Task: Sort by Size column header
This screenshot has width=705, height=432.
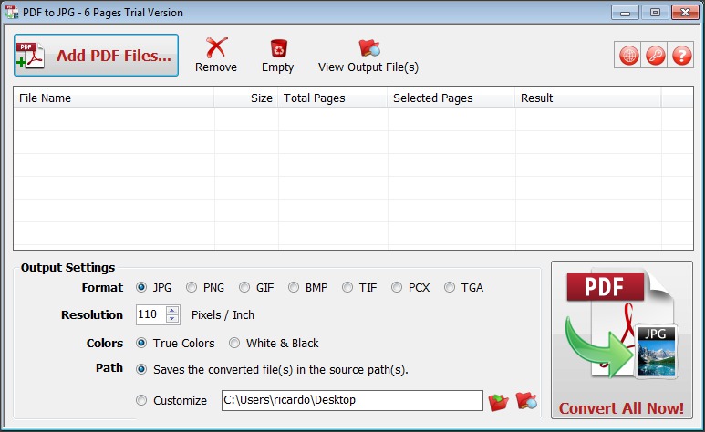Action: [x=246, y=98]
